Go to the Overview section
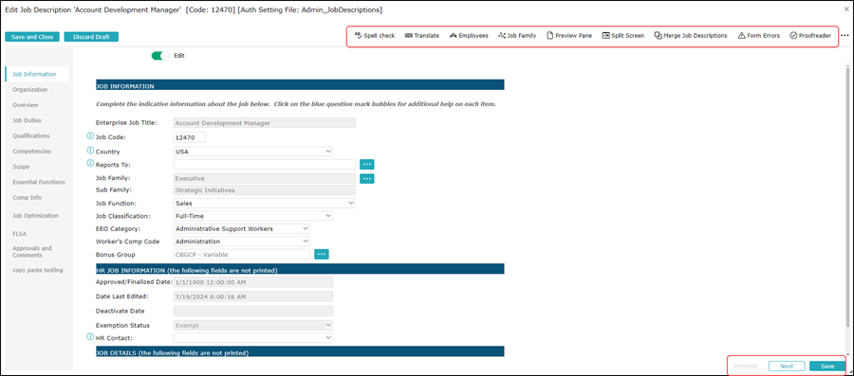This screenshot has width=854, height=376. pos(25,105)
